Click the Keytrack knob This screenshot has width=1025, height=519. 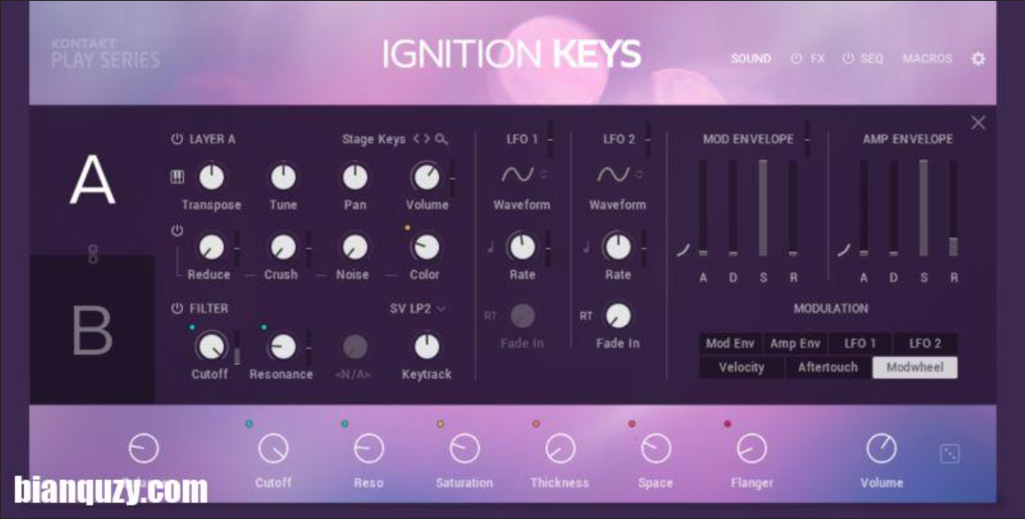point(427,347)
